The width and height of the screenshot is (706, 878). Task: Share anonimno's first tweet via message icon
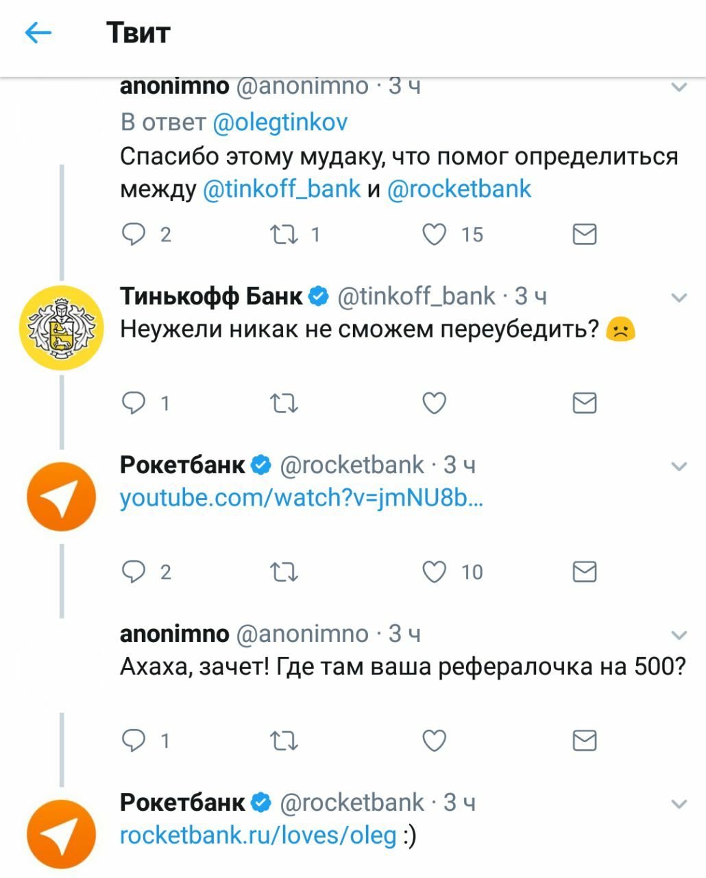(584, 235)
